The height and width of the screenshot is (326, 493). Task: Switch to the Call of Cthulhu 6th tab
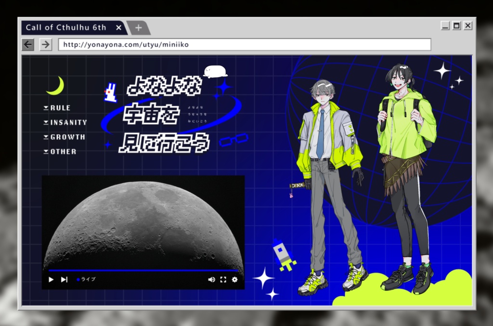click(67, 27)
